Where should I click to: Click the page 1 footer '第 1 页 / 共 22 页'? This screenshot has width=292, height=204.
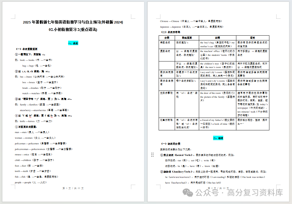pos(73,188)
